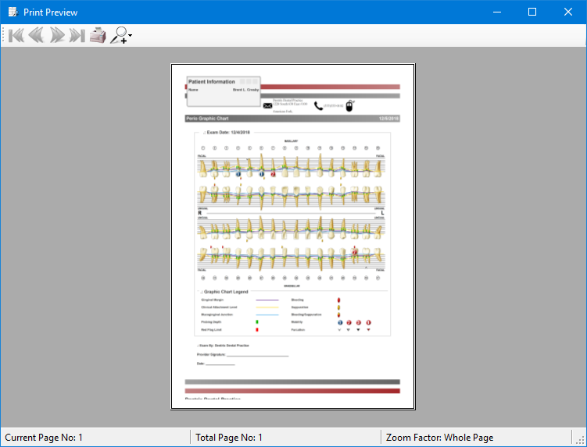Go to the previous page
Viewport: 587px width, 447px height.
pos(36,35)
